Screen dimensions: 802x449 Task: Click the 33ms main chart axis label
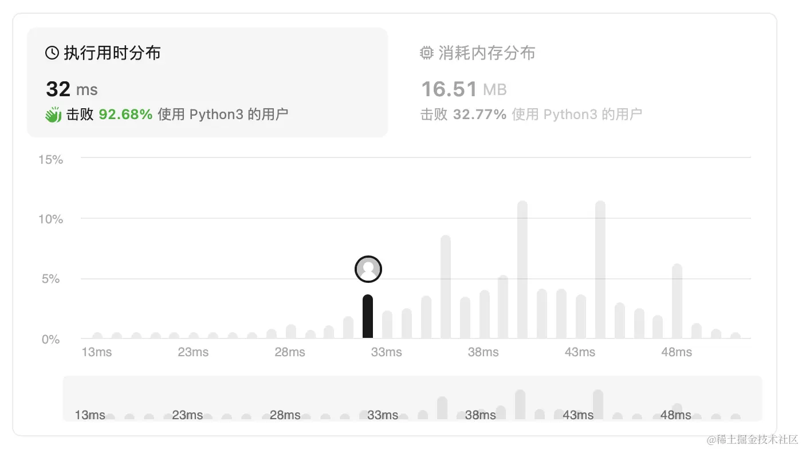coord(387,352)
